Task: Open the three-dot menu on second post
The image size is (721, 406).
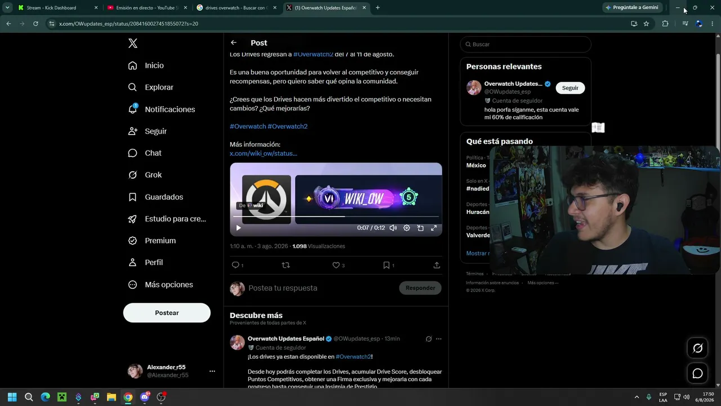Action: click(439, 339)
